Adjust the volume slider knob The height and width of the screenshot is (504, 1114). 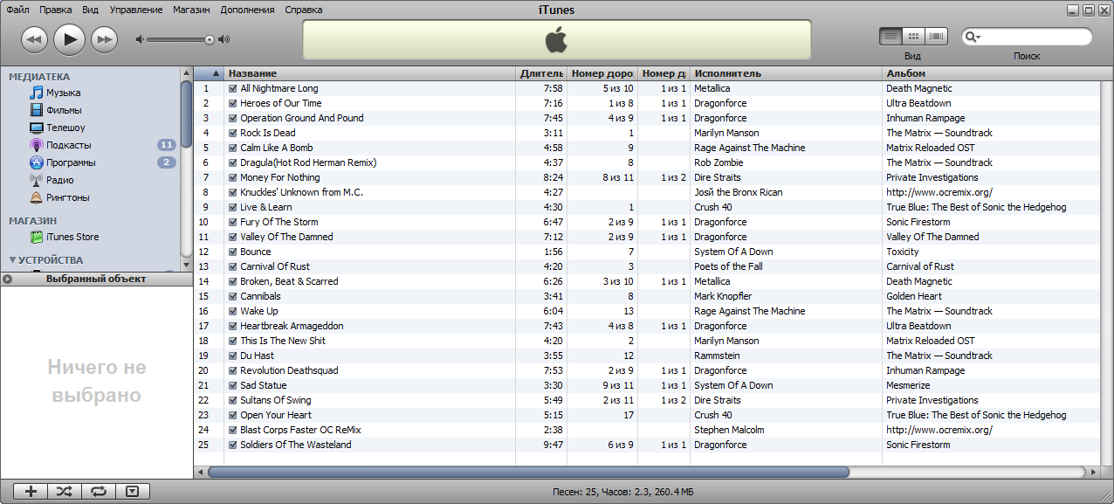(x=210, y=39)
